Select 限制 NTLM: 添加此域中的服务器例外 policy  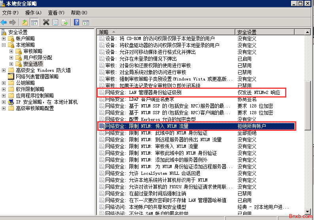(x=156, y=160)
